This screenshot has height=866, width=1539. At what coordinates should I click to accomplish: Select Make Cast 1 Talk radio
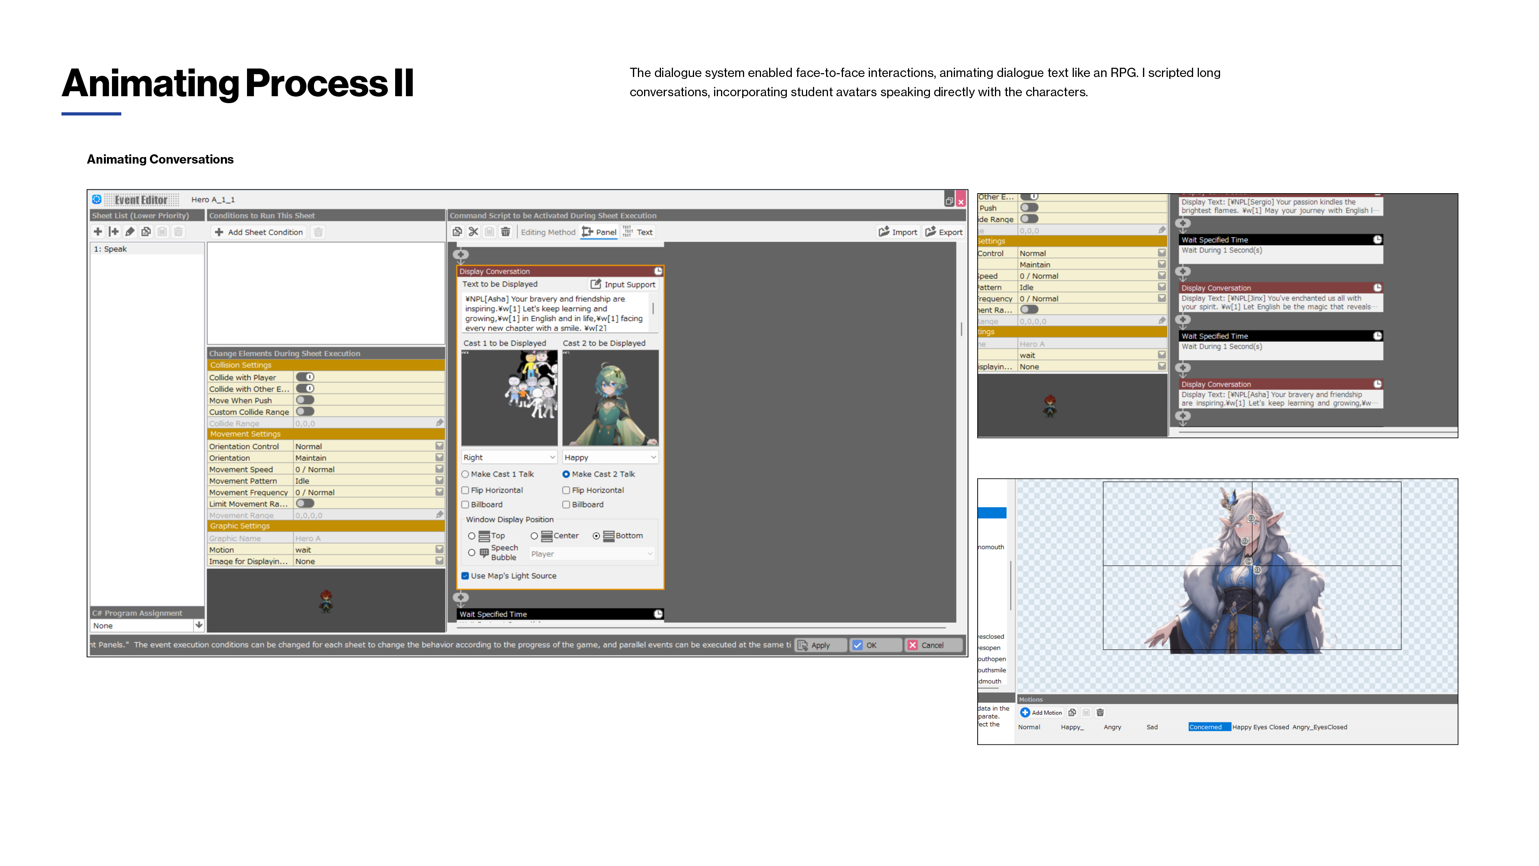tap(465, 474)
